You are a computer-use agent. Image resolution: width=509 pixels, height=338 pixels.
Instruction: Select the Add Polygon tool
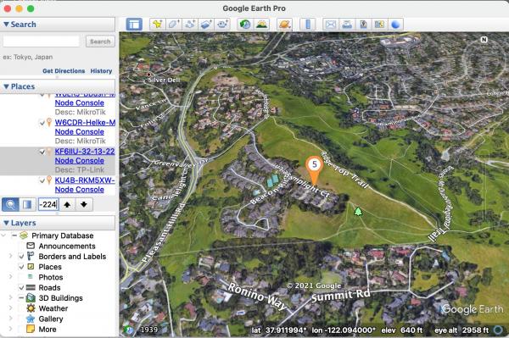click(174, 25)
